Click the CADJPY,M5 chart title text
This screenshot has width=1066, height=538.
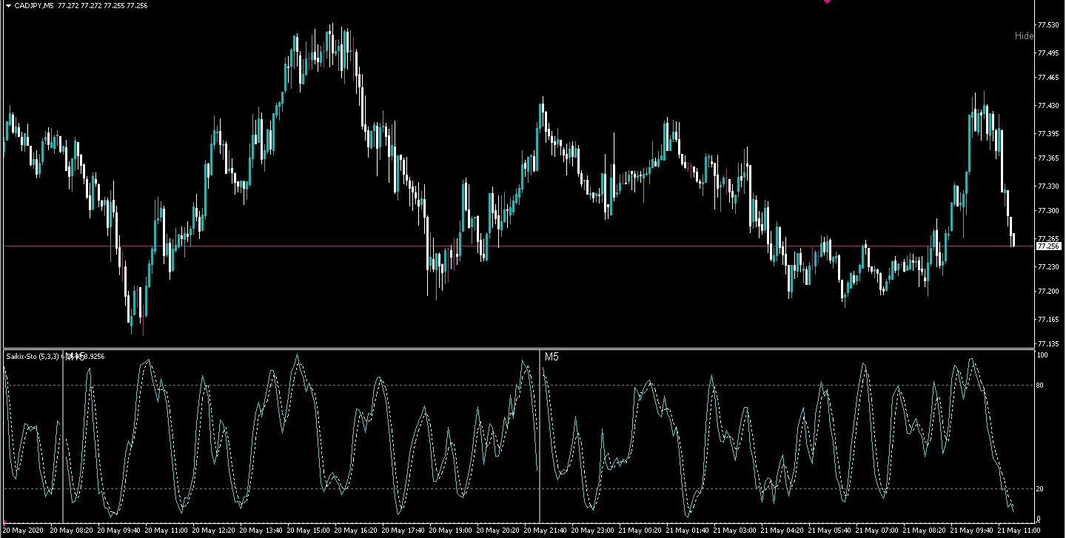tap(34, 5)
